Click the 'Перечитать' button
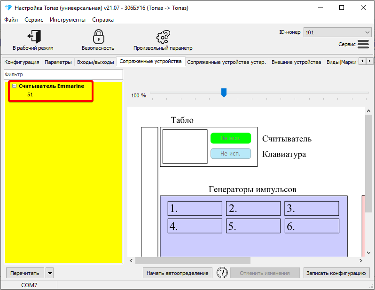The image size is (375, 290). click(x=25, y=273)
